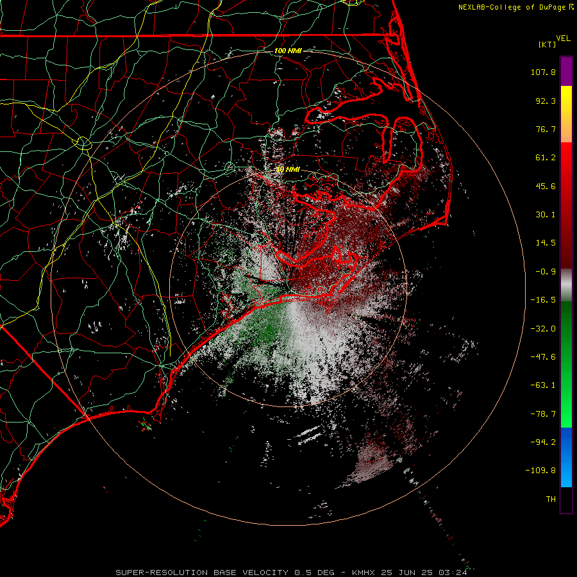
Task: Select the -32.0 scale value
Action: 543,329
